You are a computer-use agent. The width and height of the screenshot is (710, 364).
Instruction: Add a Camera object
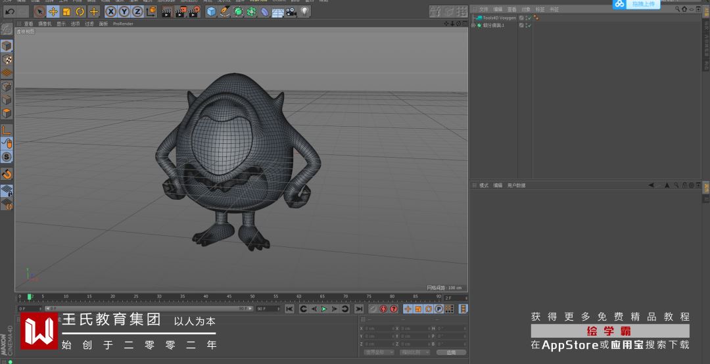pyautogui.click(x=291, y=12)
